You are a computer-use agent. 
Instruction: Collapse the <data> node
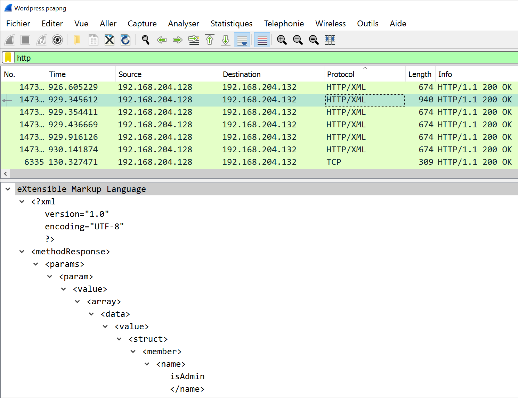(91, 314)
